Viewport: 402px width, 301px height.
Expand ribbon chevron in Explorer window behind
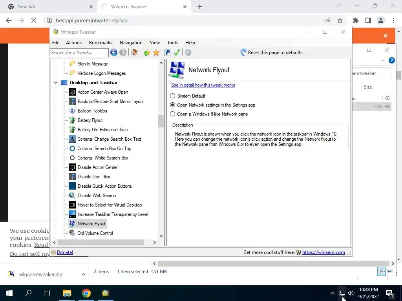click(x=383, y=60)
